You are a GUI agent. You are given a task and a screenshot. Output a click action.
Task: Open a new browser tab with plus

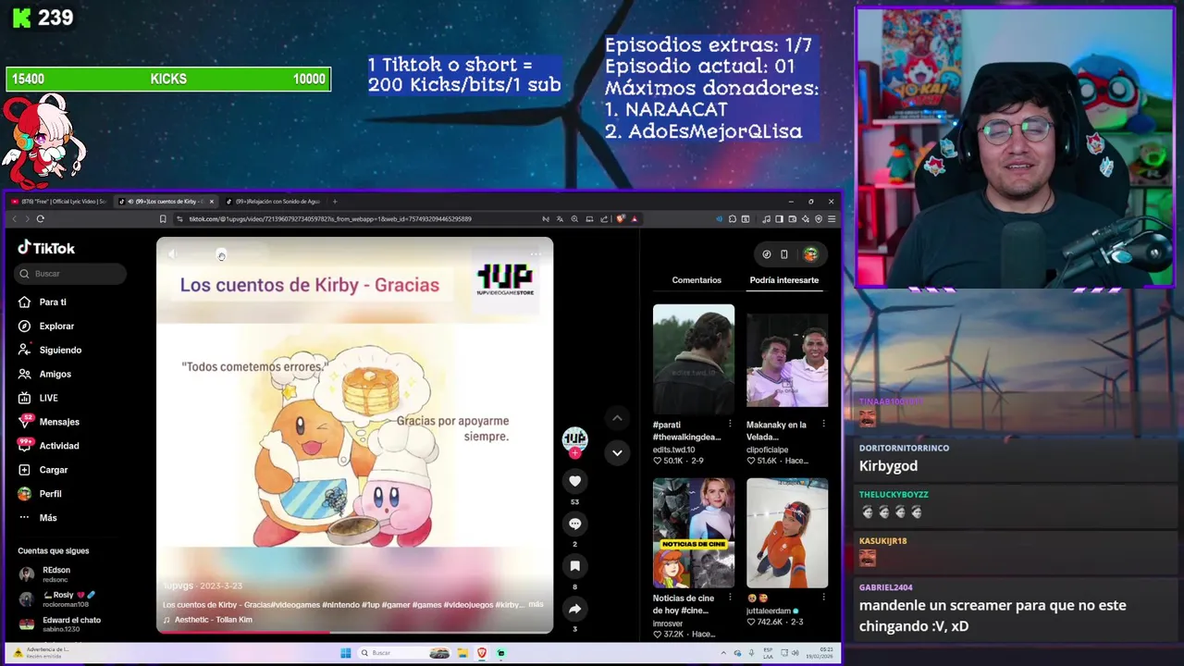coord(335,202)
